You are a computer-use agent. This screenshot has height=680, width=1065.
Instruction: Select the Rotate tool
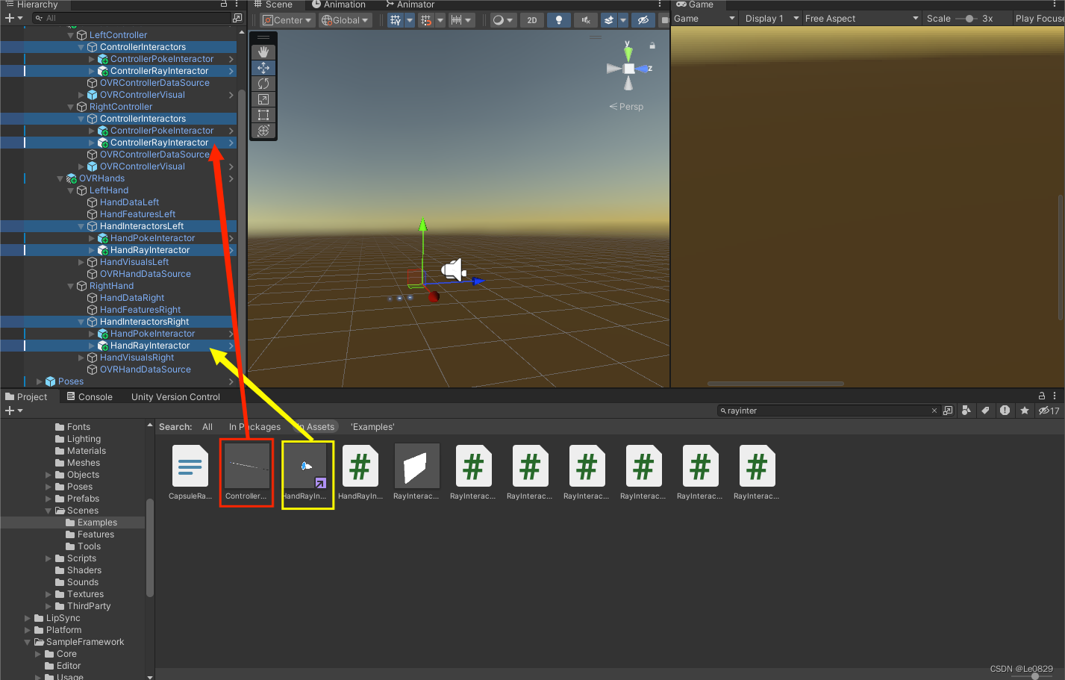(x=263, y=83)
